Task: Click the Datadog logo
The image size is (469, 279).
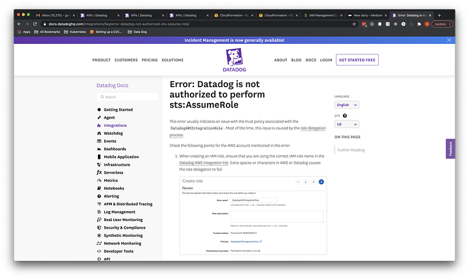Action: click(x=234, y=60)
